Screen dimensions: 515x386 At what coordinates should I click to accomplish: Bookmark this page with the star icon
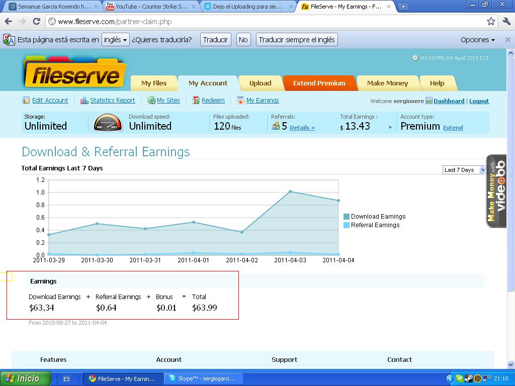(x=491, y=22)
